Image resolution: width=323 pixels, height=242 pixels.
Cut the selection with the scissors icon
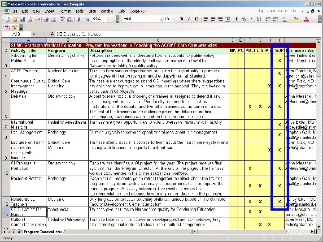[79, 19]
